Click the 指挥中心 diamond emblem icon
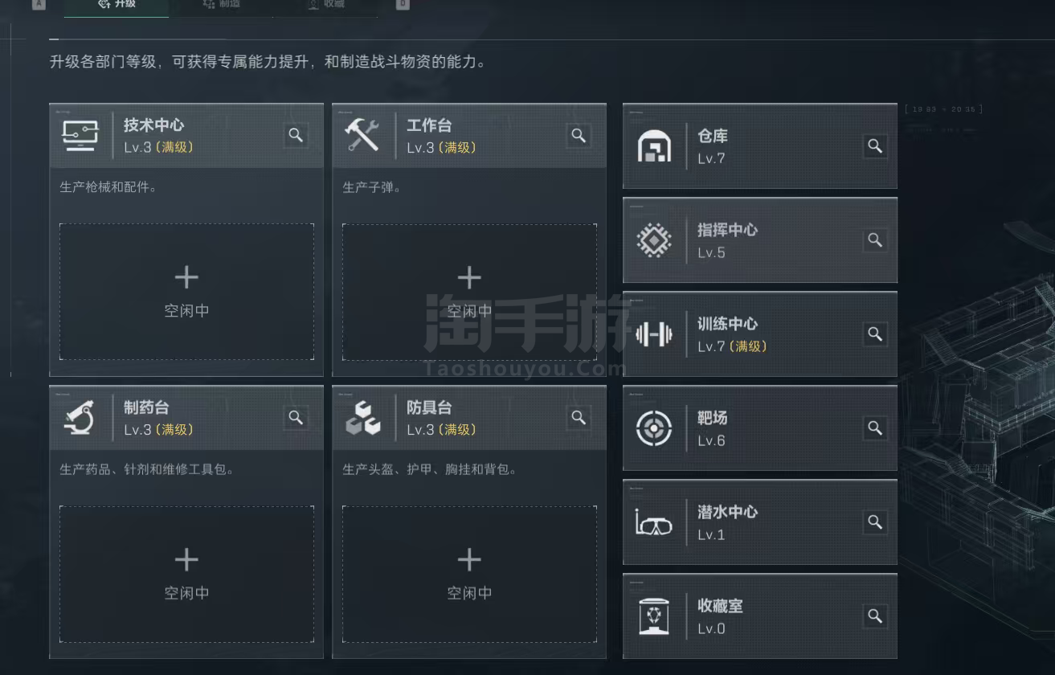 pyautogui.click(x=654, y=240)
